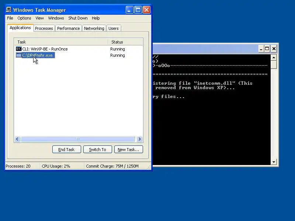The width and height of the screenshot is (295, 221).
Task: Minimize the Windows Task Manager window
Action: [129, 10]
